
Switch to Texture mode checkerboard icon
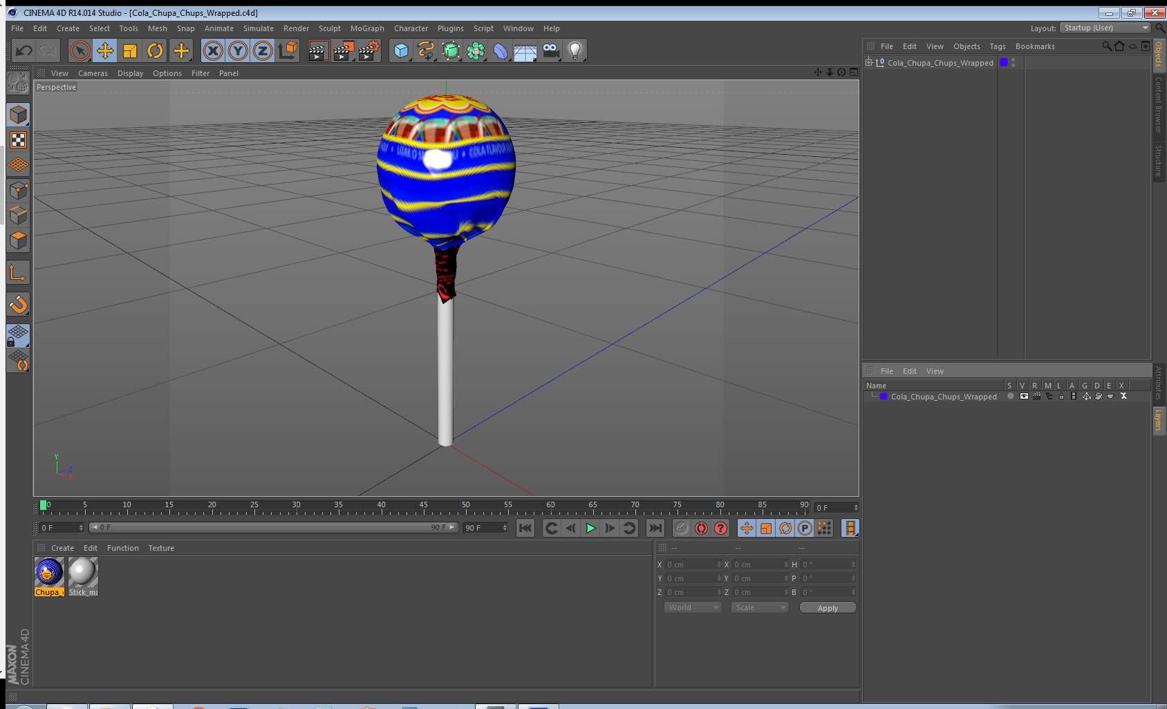pyautogui.click(x=18, y=140)
